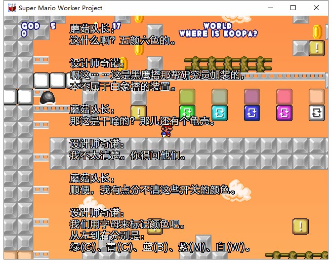This screenshot has width=332, height=263.
Task: Click the line '顺便，我有点分不清这些开关的颜色。'
Action: point(152,190)
